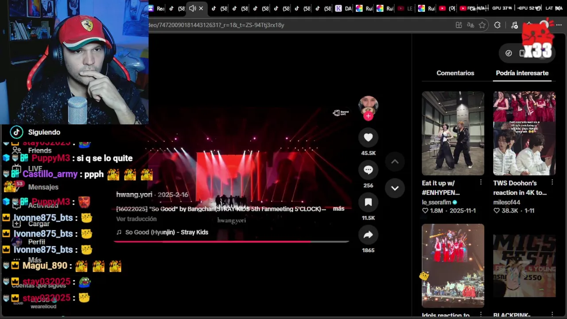Open the browser split/apps icon in the address bar
567x319 pixels.
pos(458,25)
